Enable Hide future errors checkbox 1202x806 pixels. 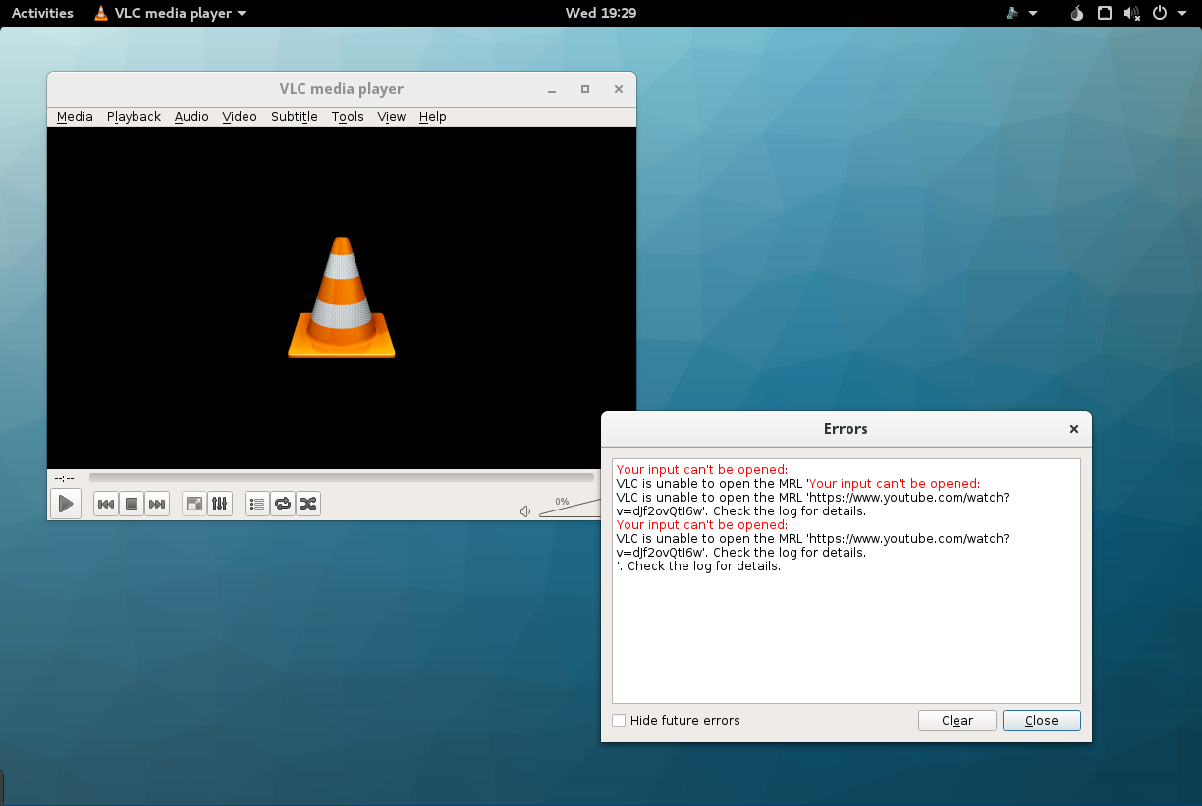coord(619,721)
